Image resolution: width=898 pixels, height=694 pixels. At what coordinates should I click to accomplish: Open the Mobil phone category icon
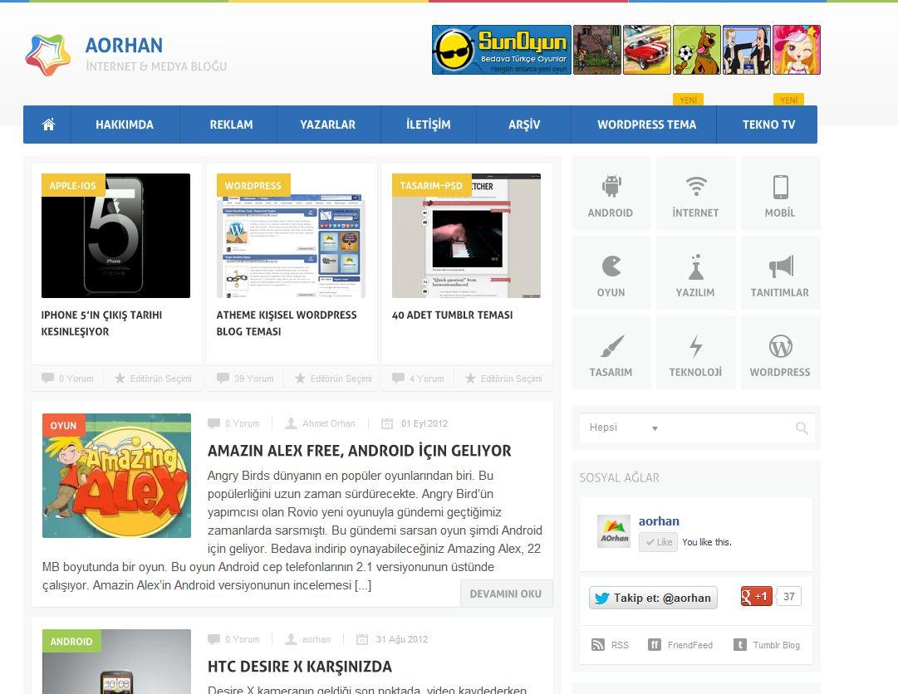coord(781,187)
